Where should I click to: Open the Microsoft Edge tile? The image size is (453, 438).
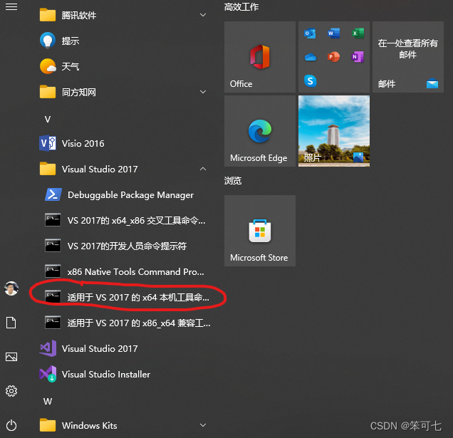tap(260, 131)
